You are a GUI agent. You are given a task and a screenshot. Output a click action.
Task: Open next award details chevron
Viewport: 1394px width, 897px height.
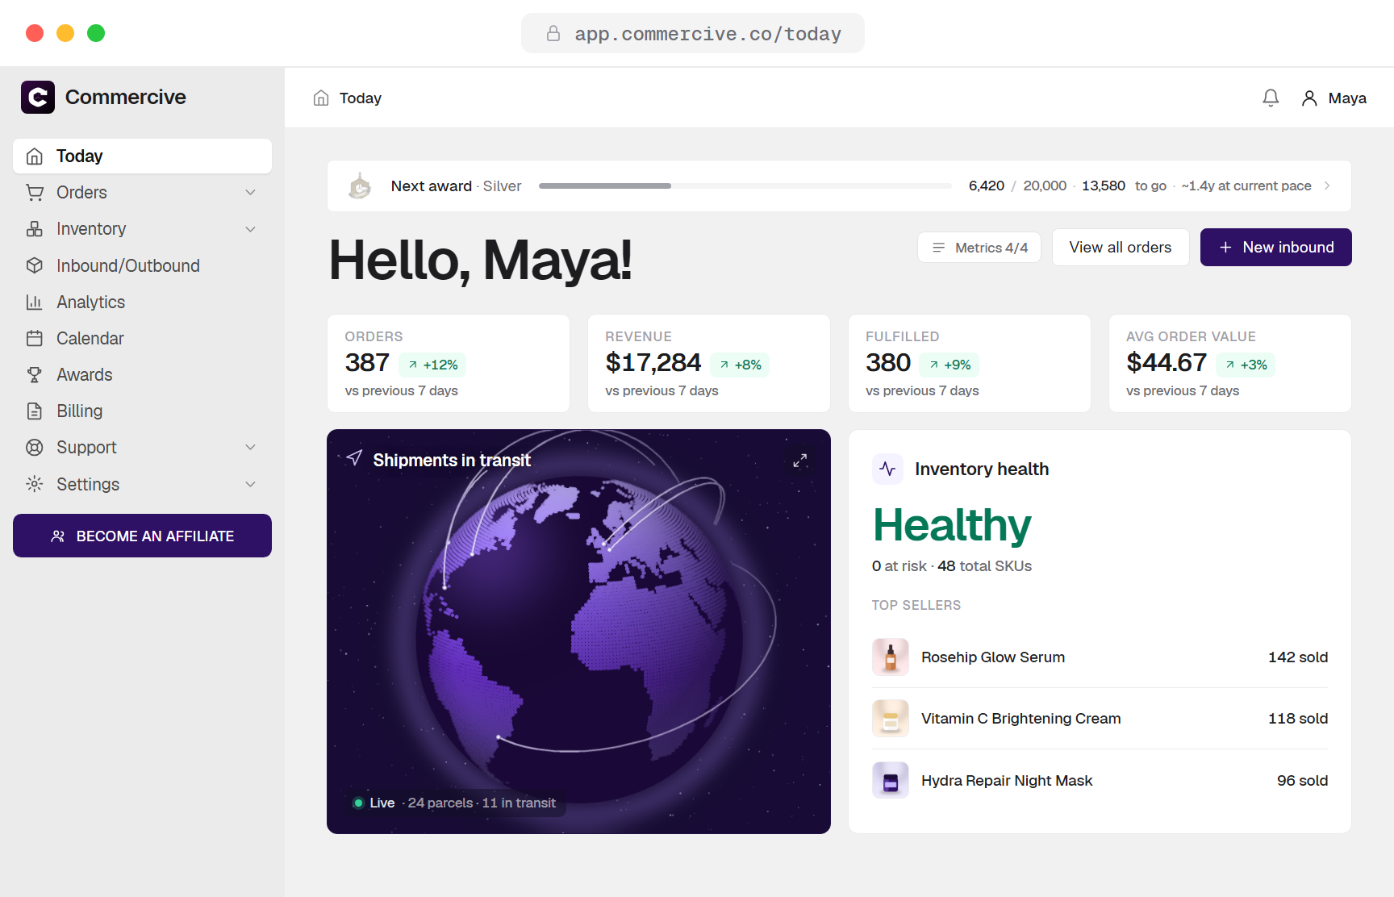click(1327, 186)
